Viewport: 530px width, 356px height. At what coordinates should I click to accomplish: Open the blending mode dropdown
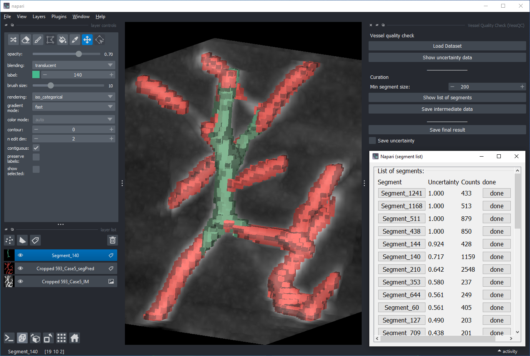[x=74, y=65]
